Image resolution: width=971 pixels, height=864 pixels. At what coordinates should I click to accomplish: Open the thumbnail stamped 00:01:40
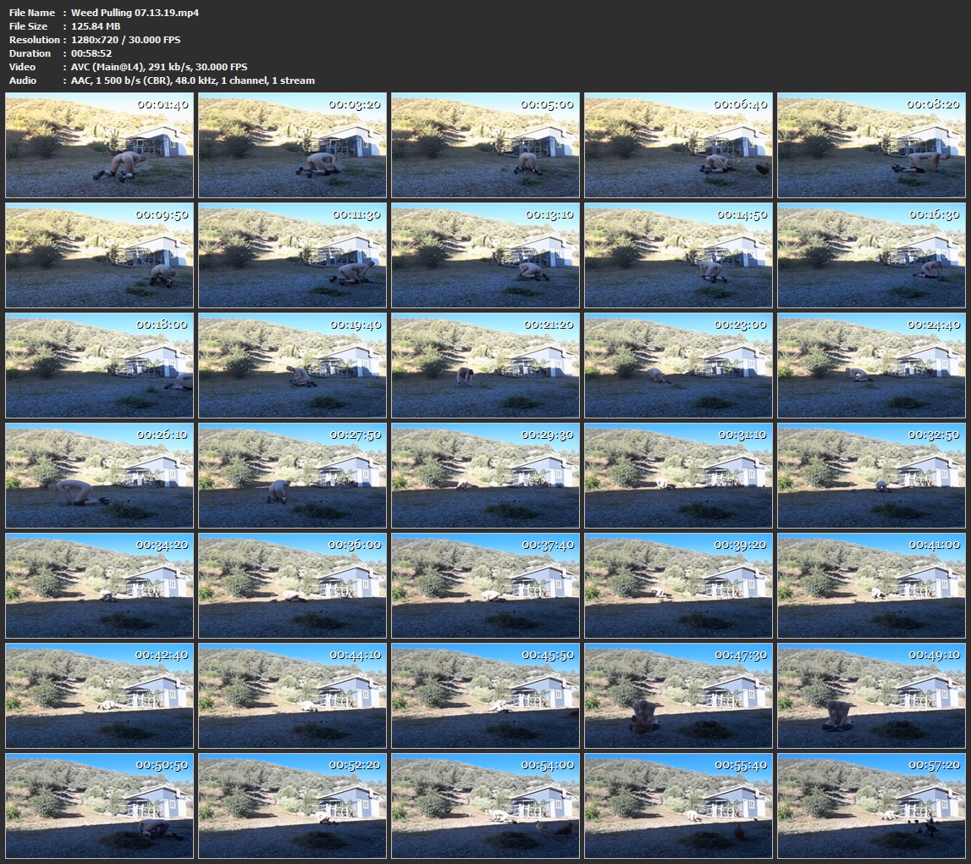click(x=99, y=146)
